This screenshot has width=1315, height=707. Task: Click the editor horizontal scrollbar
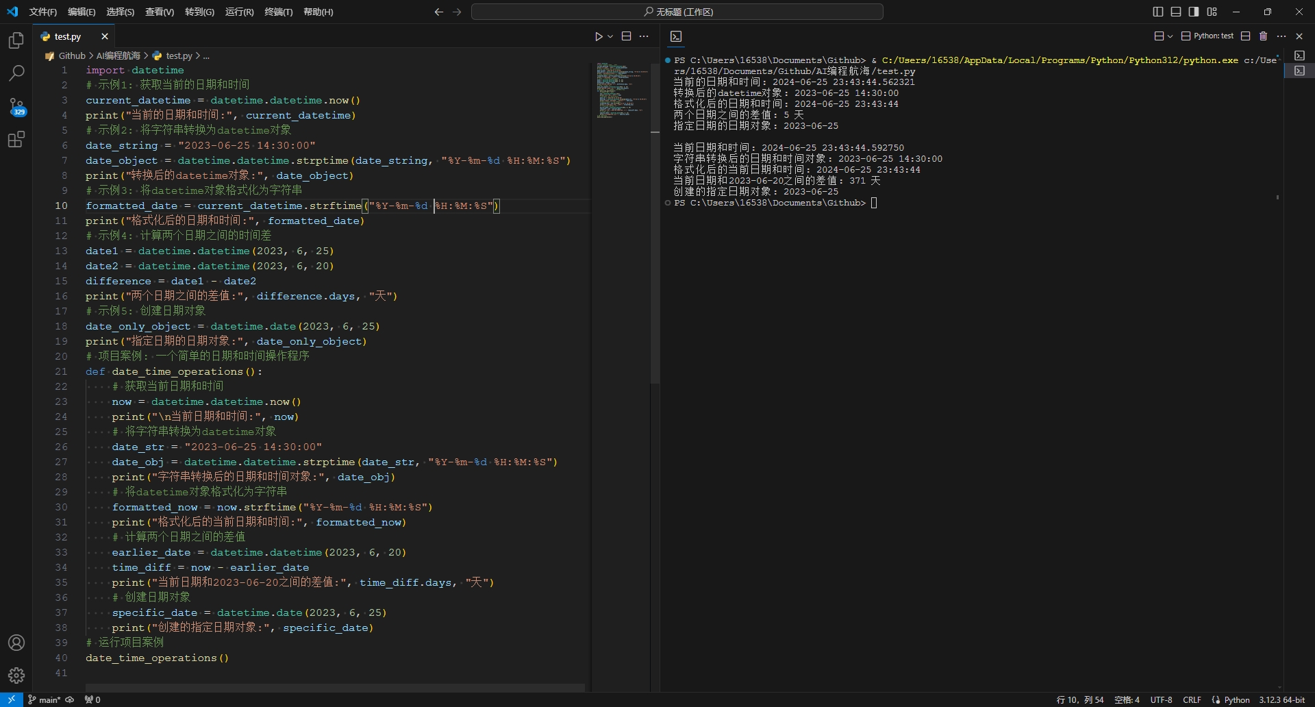336,687
